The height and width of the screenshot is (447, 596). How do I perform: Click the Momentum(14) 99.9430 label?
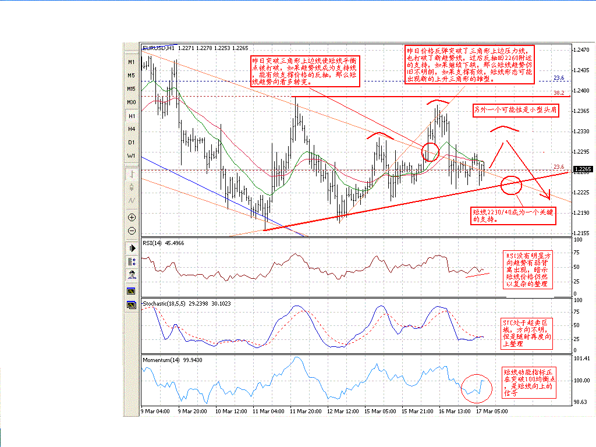tap(172, 360)
